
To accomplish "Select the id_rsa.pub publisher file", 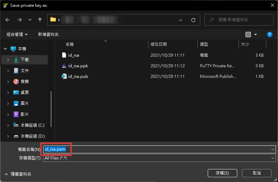I will [78, 76].
